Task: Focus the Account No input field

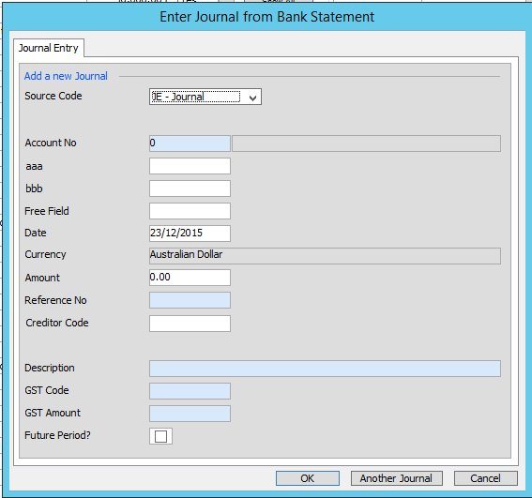Action: (190, 143)
